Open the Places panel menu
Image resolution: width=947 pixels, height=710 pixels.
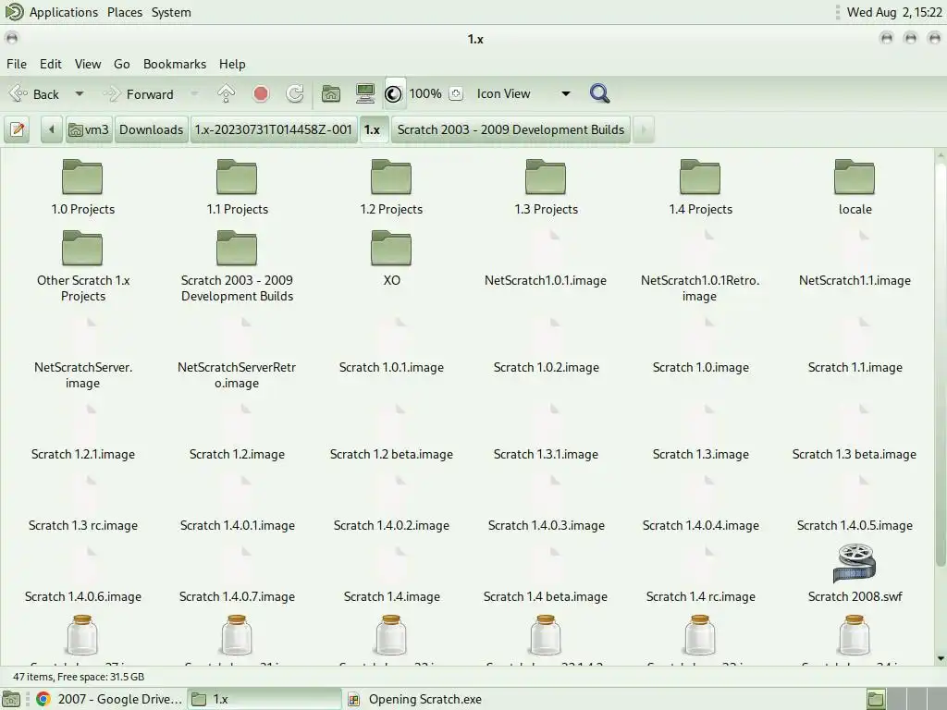click(x=125, y=12)
